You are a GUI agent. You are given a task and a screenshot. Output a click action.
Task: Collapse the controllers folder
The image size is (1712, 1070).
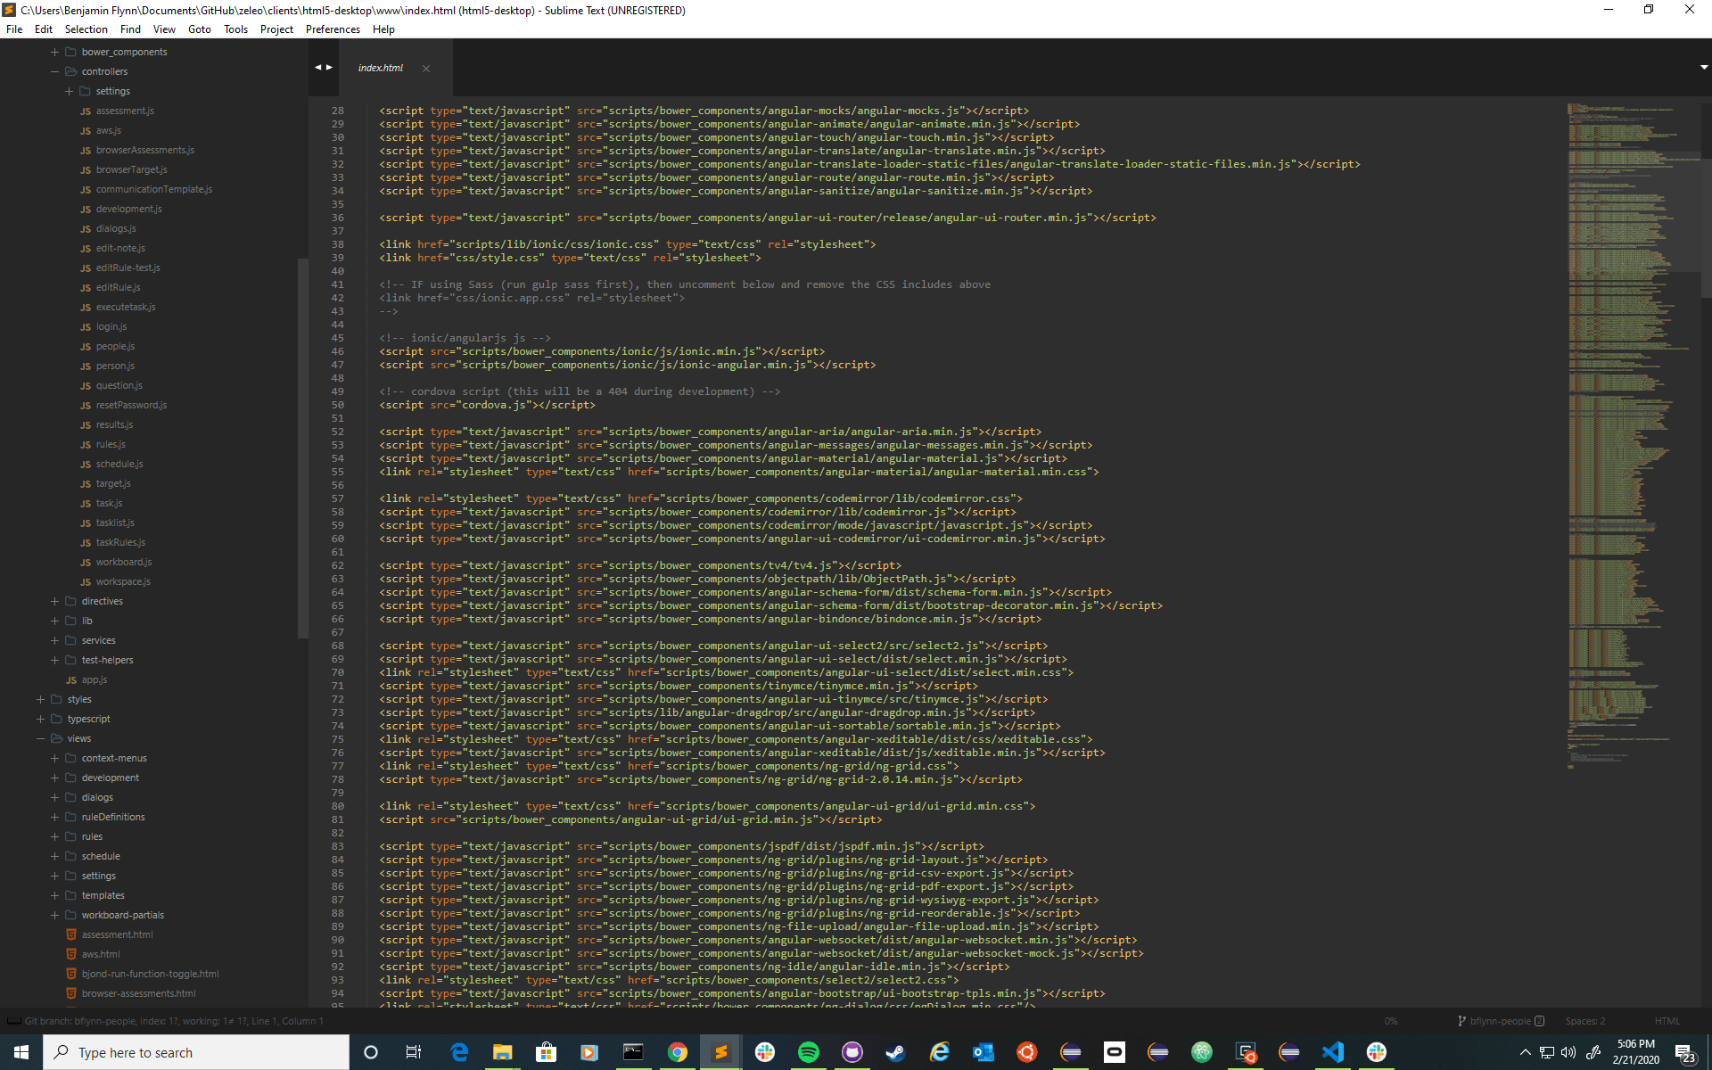point(54,71)
